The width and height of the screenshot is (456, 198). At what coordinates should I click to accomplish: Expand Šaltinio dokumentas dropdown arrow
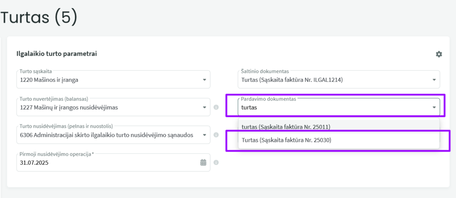tap(434, 80)
